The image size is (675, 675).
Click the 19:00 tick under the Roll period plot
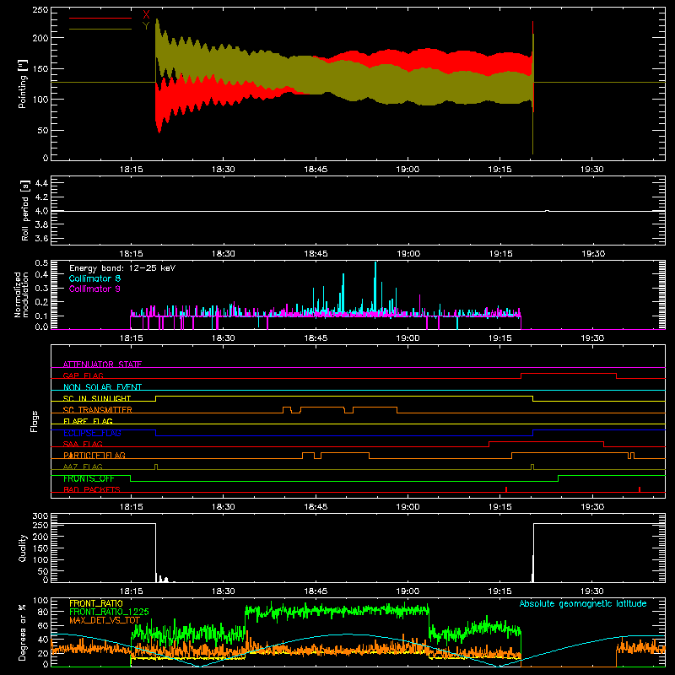pos(408,254)
